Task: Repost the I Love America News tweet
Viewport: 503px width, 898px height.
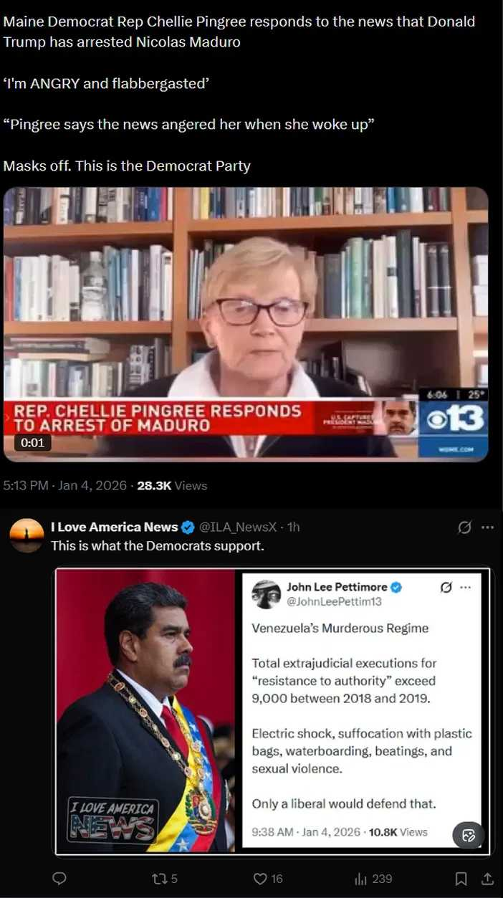Action: click(x=165, y=878)
